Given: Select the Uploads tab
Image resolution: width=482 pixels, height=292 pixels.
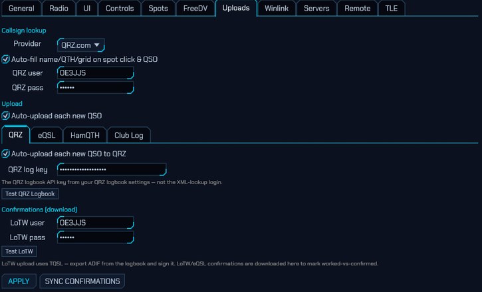Looking at the screenshot, I should point(236,8).
